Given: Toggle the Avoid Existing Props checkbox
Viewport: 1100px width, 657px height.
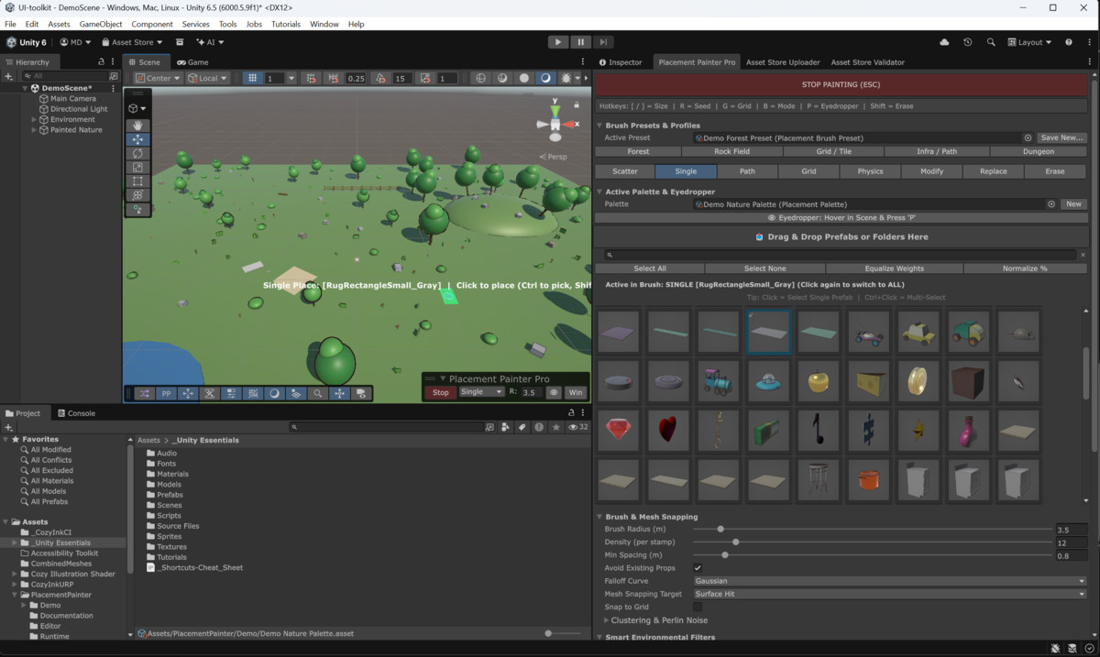Looking at the screenshot, I should click(x=698, y=568).
